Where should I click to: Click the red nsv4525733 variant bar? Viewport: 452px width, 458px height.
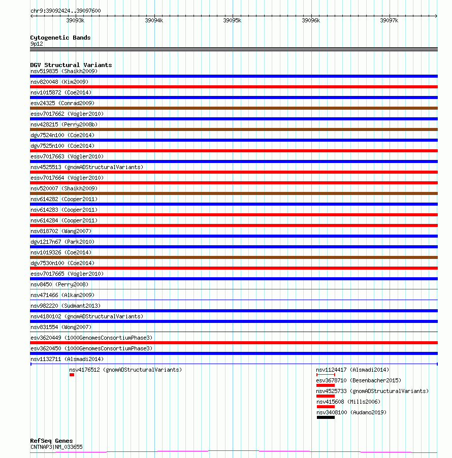pyautogui.click(x=326, y=396)
